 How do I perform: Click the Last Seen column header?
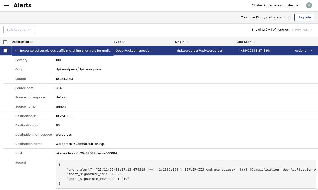click(x=244, y=42)
